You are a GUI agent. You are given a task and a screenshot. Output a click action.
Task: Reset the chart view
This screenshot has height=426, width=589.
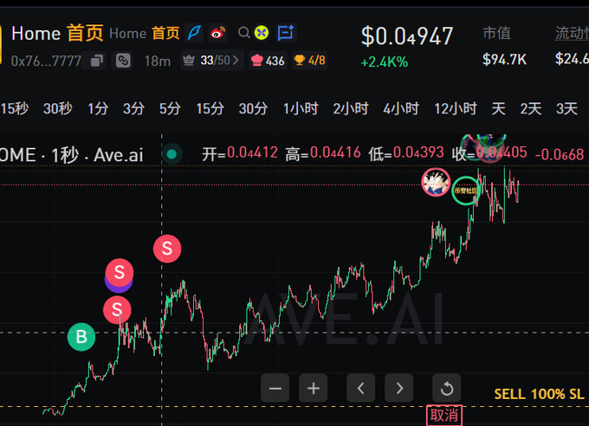447,388
